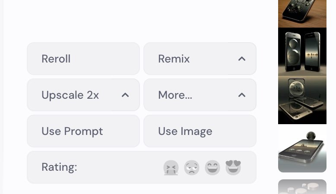The height and width of the screenshot is (194, 336).
Task: Click the Rating: label
Action: [x=59, y=167]
